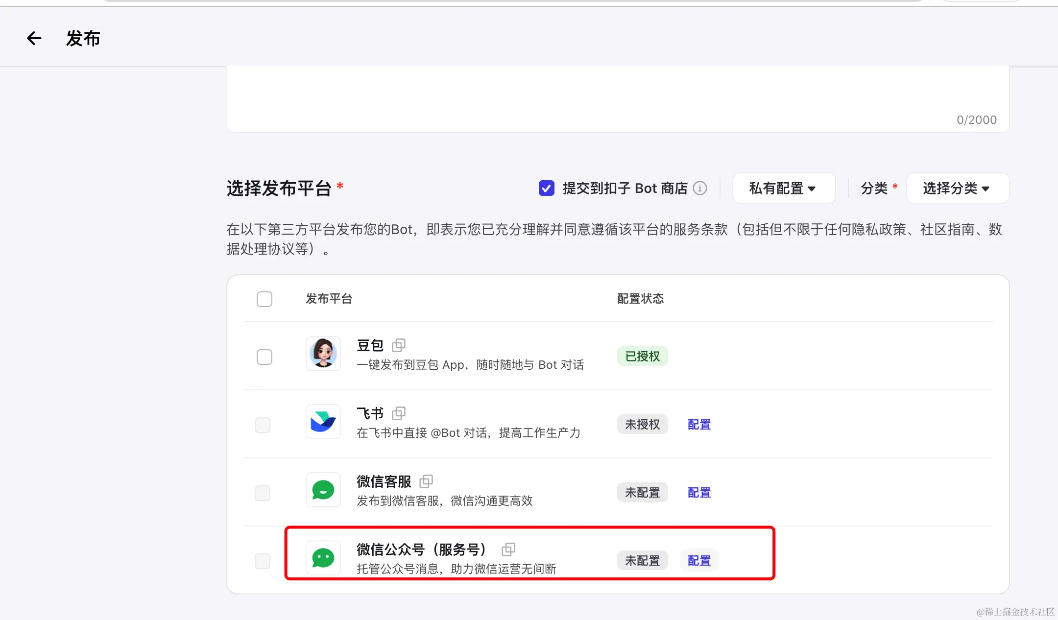
Task: Click 配置 link for 微信公众号（服务号）
Action: (x=699, y=561)
